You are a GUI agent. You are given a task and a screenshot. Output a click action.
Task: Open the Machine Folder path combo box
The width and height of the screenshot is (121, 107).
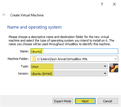click(74, 59)
